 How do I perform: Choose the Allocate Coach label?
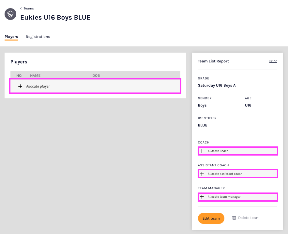(x=218, y=151)
